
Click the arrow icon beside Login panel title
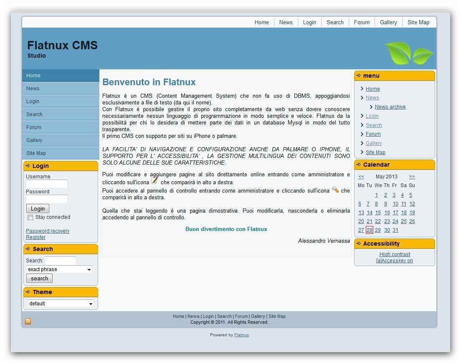coord(28,165)
